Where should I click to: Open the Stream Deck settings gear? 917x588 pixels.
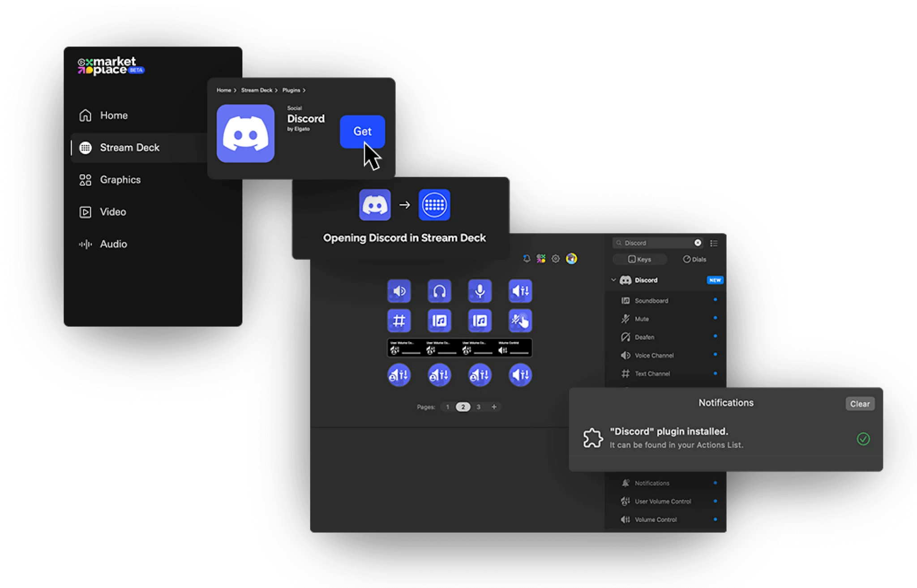click(x=556, y=259)
